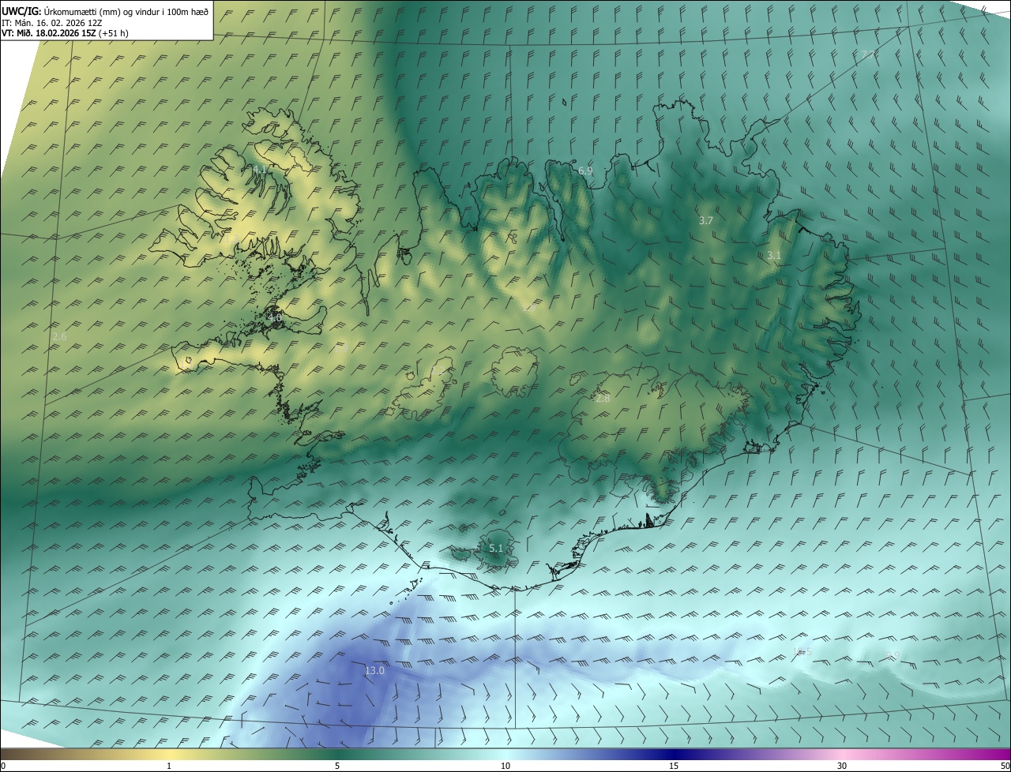Click the 7.7 value label
The height and width of the screenshot is (772, 1011).
[869, 54]
